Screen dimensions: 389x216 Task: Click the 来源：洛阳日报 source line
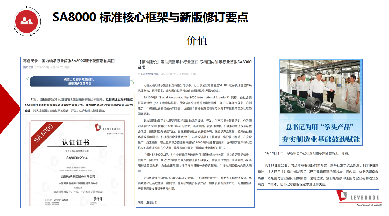pyautogui.click(x=148, y=202)
